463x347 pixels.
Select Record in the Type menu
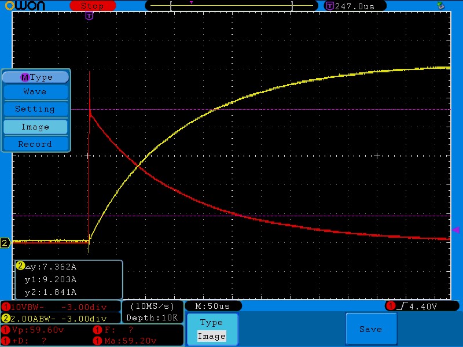click(x=35, y=144)
